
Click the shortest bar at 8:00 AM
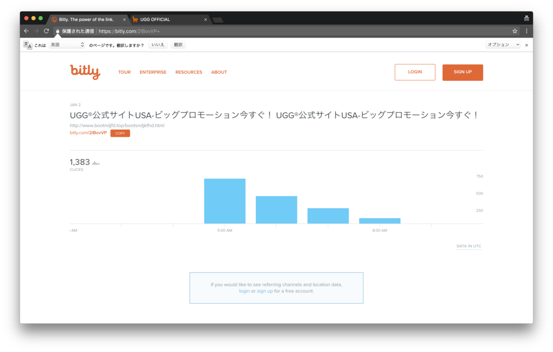(x=380, y=220)
